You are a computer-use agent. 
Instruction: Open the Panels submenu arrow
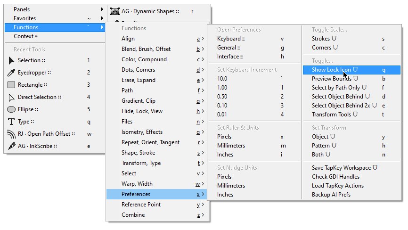(102, 9)
